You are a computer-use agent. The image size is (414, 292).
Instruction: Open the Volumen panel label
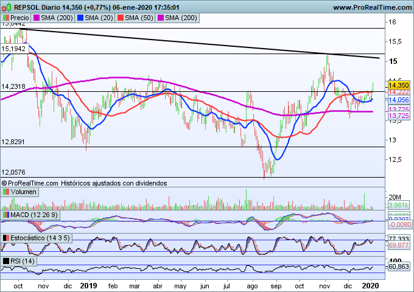19,192
